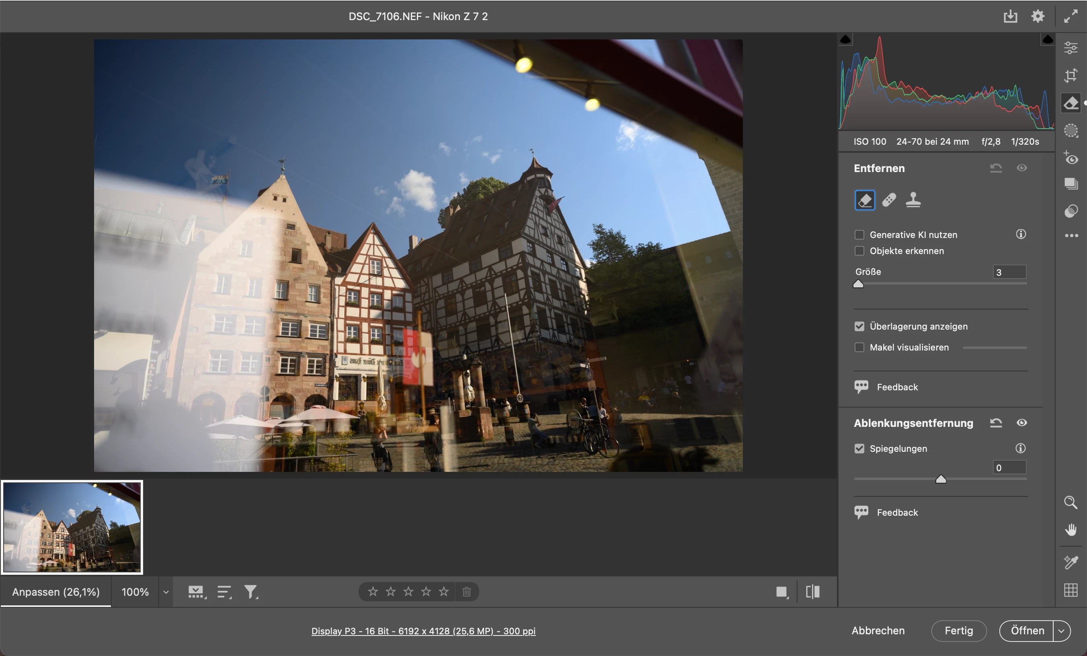Select the Clone stamp icon

click(x=913, y=200)
